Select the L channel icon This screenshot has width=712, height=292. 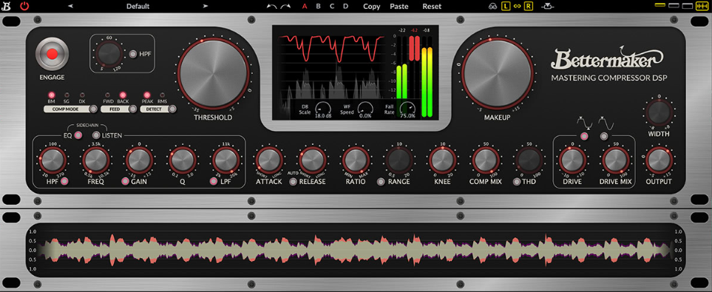pos(506,7)
